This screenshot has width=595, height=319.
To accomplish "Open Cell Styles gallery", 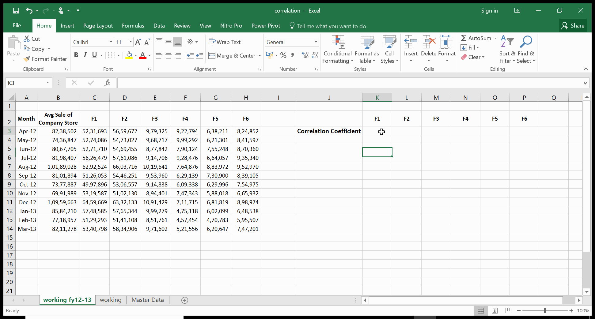I will 389,50.
